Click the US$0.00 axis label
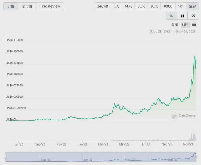Viewport: 201px width, 165px height. pos(11,119)
